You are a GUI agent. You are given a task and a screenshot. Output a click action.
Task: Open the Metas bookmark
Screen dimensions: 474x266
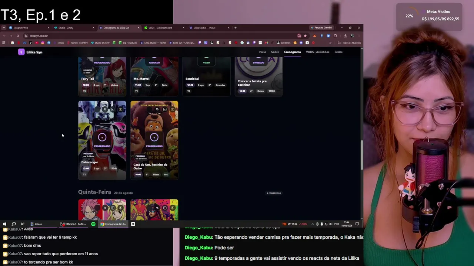(x=59, y=43)
